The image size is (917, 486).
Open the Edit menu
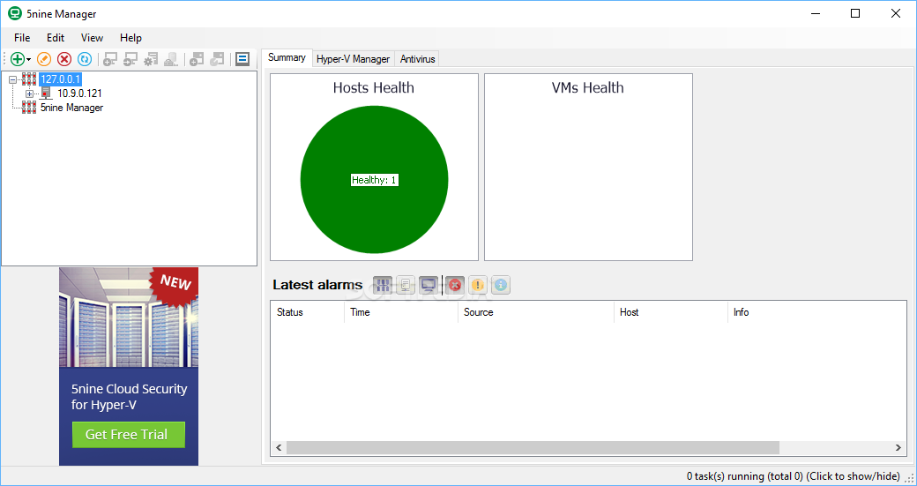(x=56, y=38)
